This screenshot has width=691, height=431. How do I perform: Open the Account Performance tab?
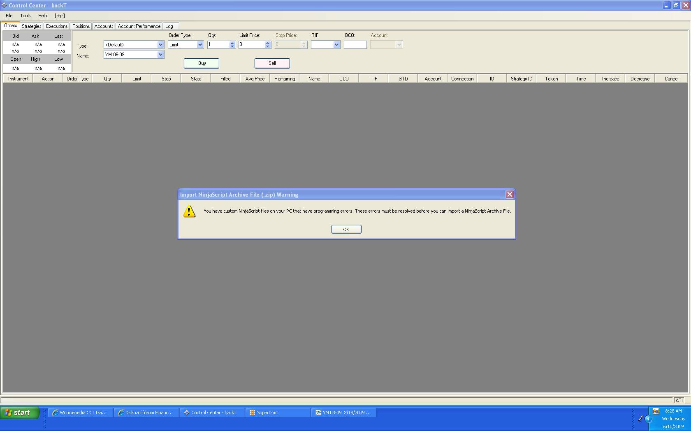[x=139, y=26]
